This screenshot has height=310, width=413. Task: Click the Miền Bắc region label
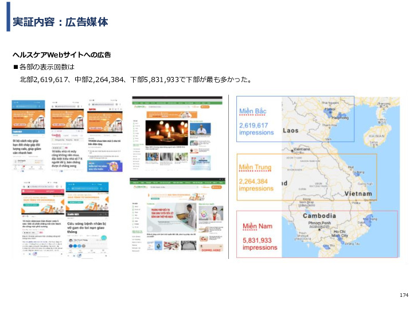(x=252, y=111)
